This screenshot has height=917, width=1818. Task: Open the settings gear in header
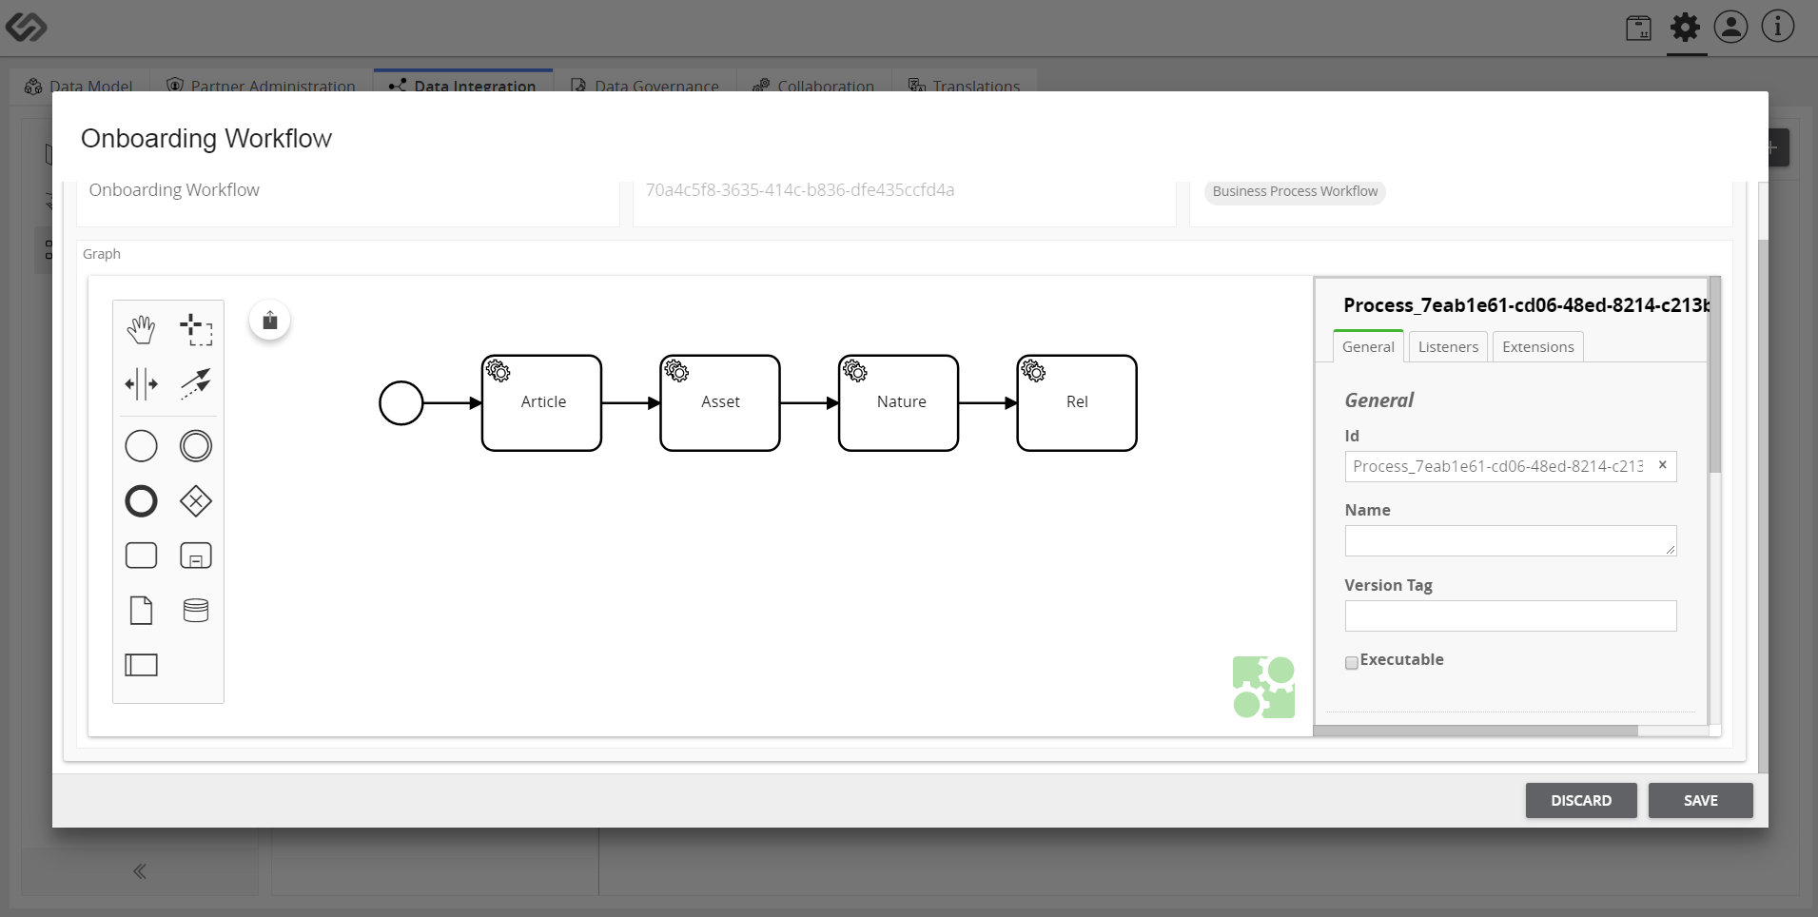click(x=1685, y=28)
